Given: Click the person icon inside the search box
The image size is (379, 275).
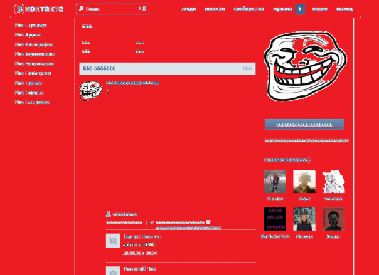Looking at the screenshot, I should tap(144, 9).
